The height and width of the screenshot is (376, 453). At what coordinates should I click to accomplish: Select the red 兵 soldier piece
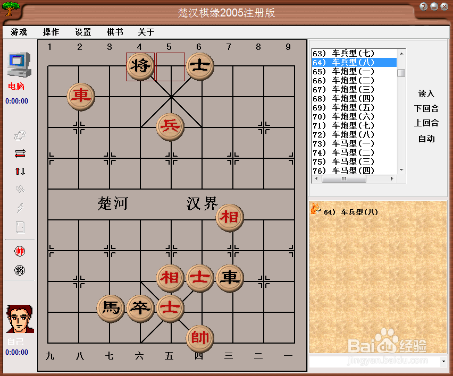click(x=170, y=127)
